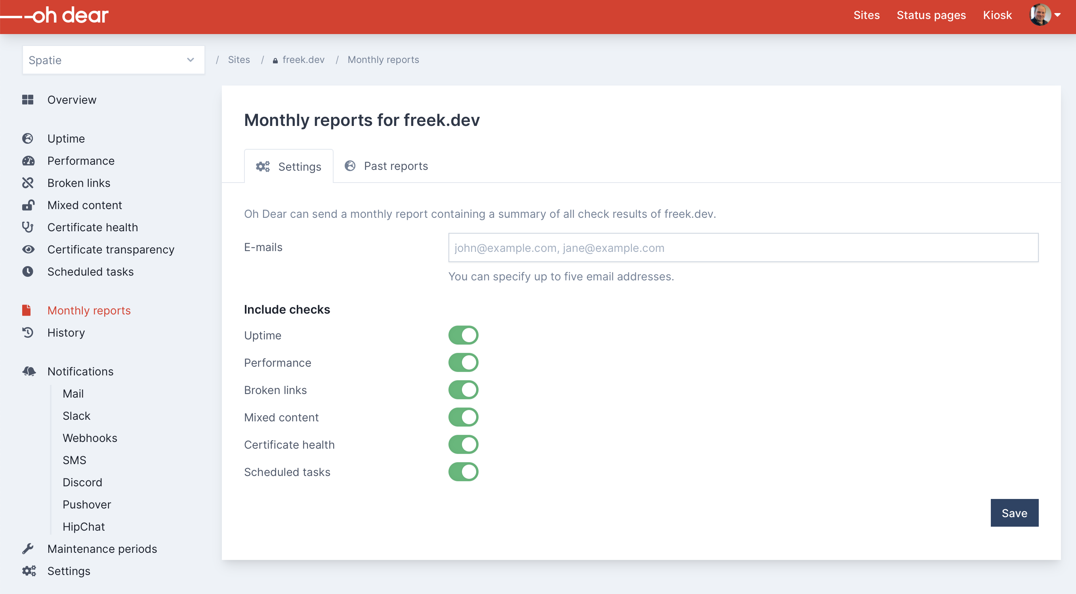Click Monthly reports breadcrumb
1076x594 pixels.
(x=383, y=60)
